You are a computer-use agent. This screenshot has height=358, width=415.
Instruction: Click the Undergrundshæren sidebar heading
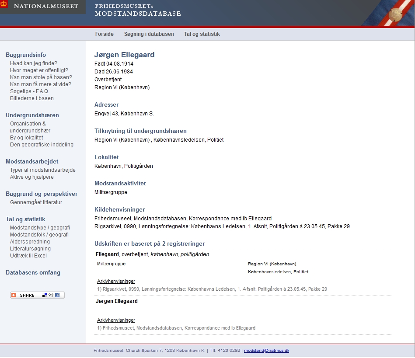pos(32,115)
